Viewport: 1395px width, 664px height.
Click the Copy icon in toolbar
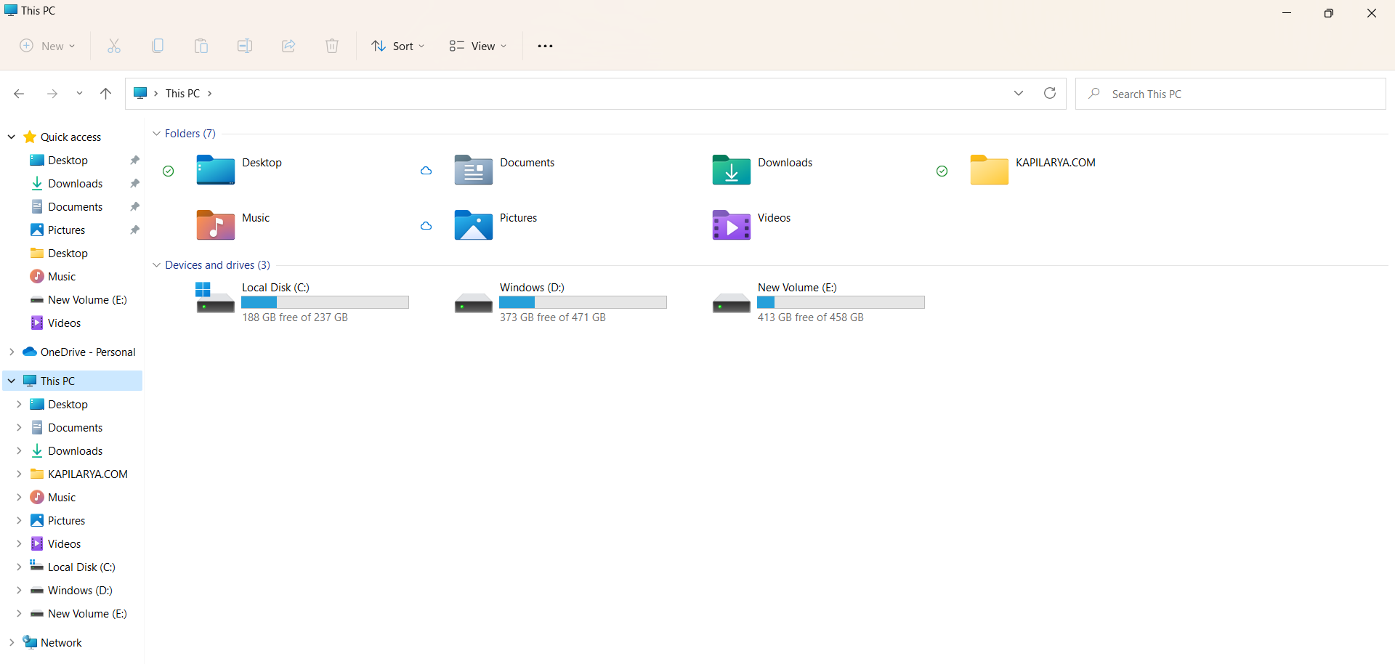point(158,46)
